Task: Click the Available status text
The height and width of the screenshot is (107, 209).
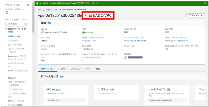Action: tap(89, 32)
